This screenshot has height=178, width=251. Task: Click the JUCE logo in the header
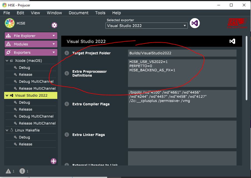(x=237, y=23)
